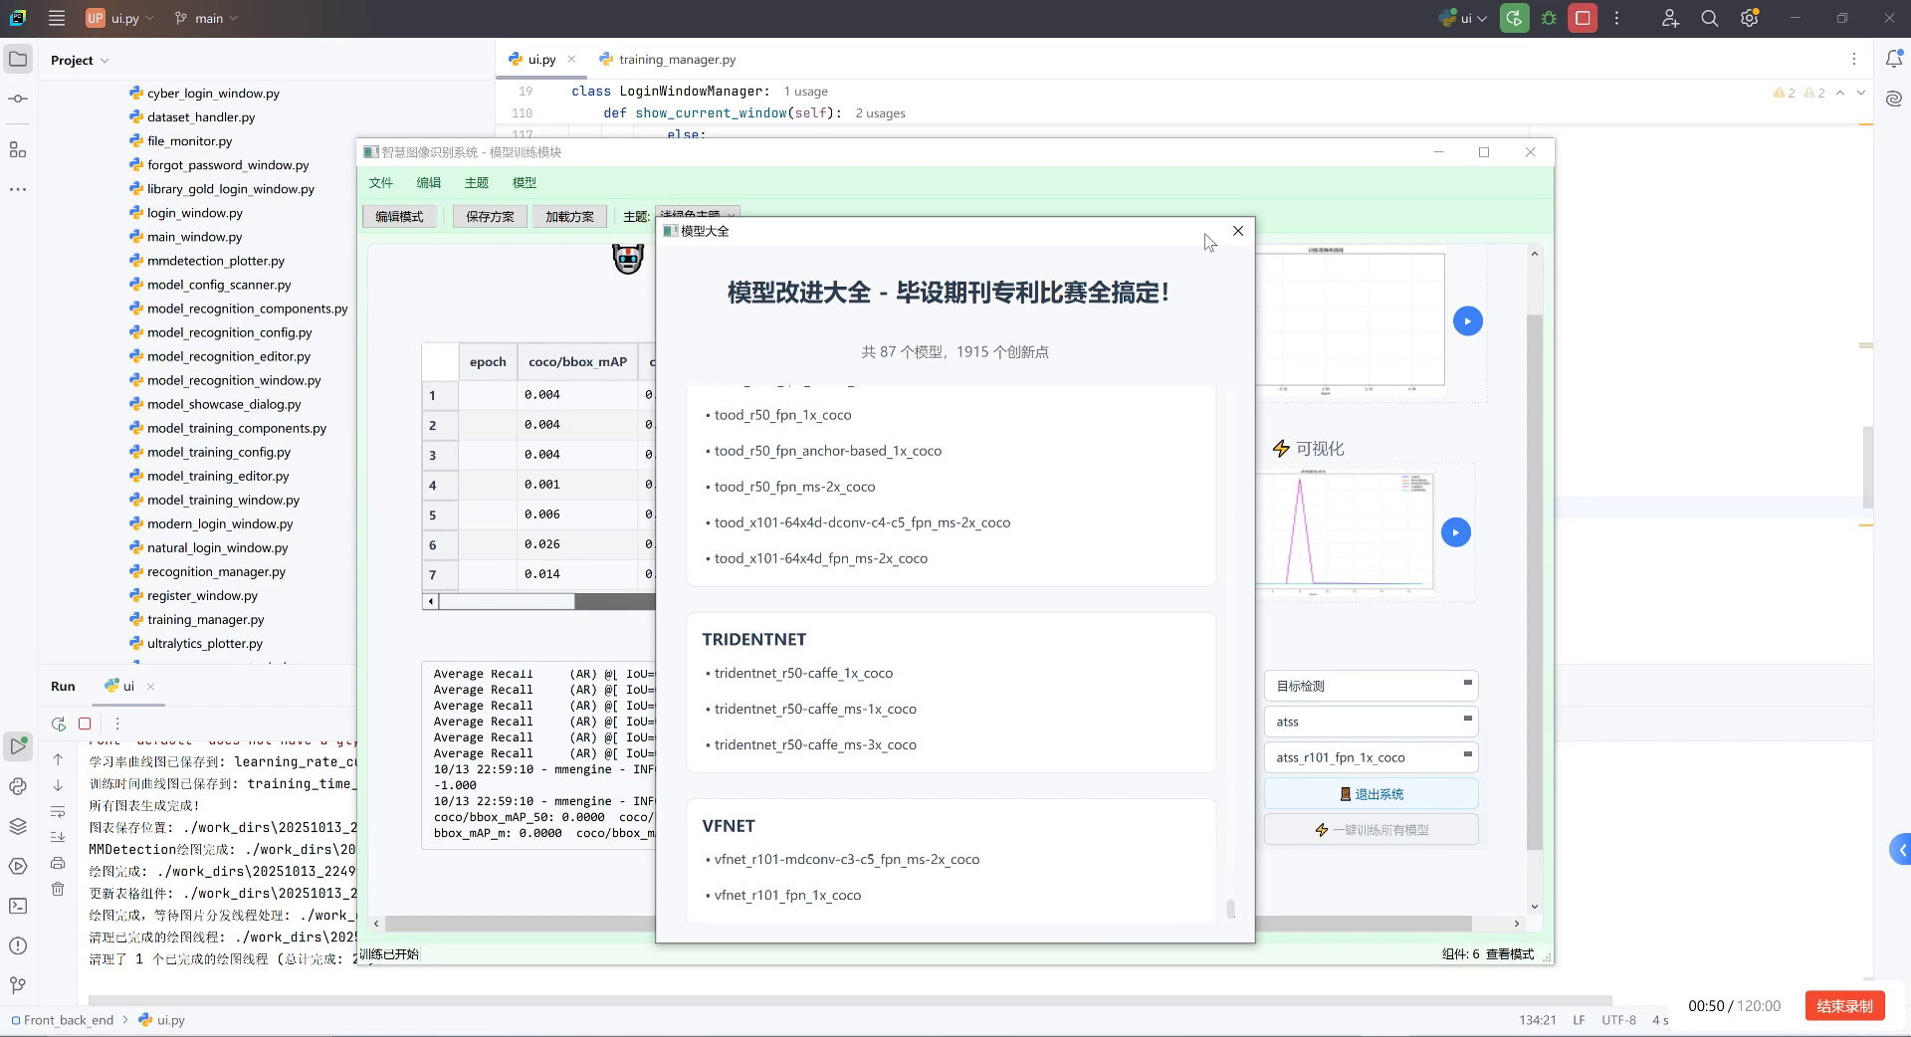Open the Code With Me add-user icon
The width and height of the screenshot is (1911, 1037).
coord(1670,18)
